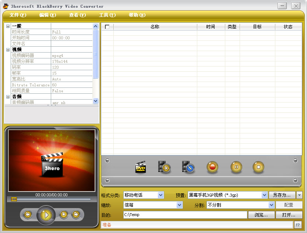Select the 帧率 value 15
This screenshot has height=233, width=307.
pyautogui.click(x=72, y=73)
